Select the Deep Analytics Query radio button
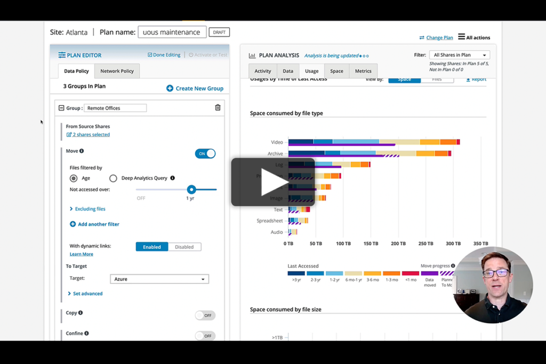 [x=113, y=179]
